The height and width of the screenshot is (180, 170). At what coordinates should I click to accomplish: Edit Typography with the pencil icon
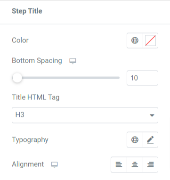click(150, 139)
